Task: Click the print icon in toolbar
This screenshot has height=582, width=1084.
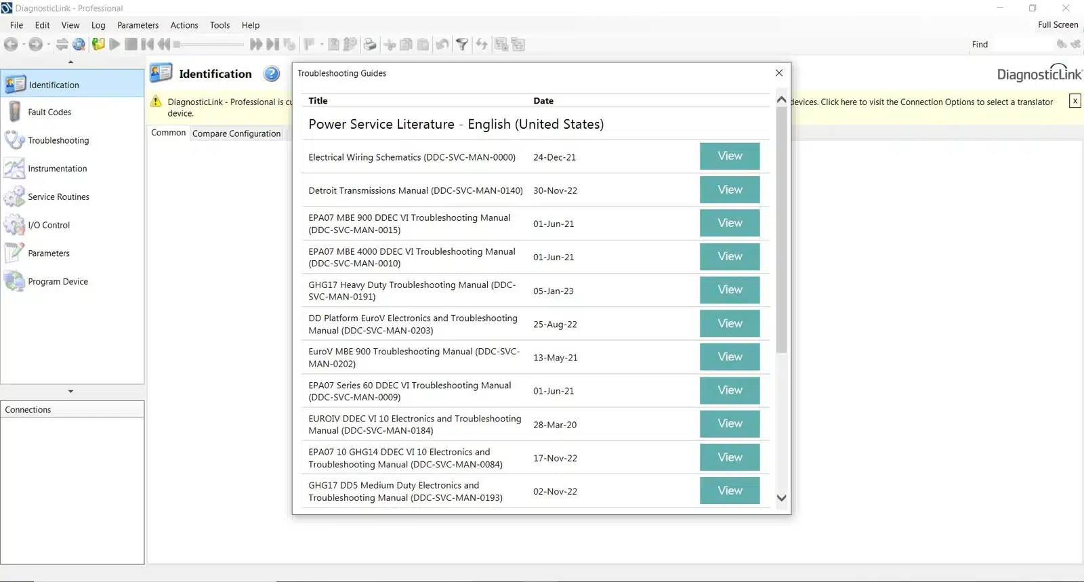Action: [370, 45]
